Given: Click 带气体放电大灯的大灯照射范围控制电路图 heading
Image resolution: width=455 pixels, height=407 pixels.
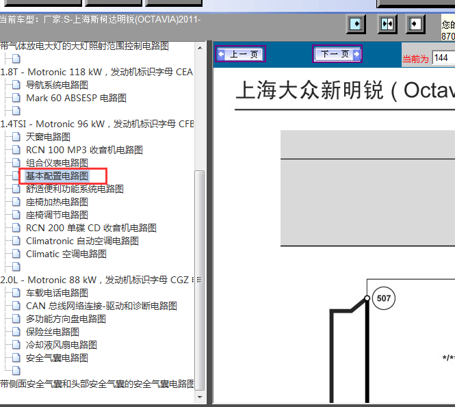Looking at the screenshot, I should click(x=84, y=46).
